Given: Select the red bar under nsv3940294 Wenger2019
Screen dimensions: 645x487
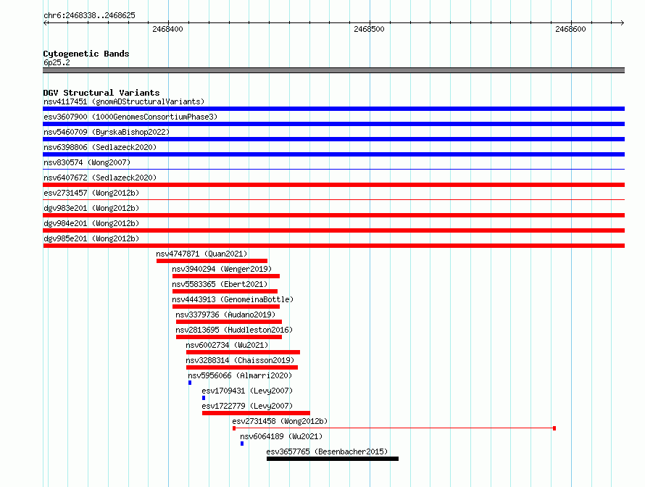Looking at the screenshot, I should [x=226, y=276].
